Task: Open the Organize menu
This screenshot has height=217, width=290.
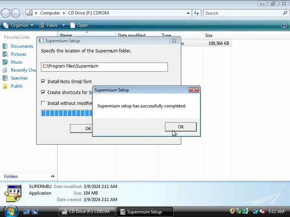Action: pos(18,25)
